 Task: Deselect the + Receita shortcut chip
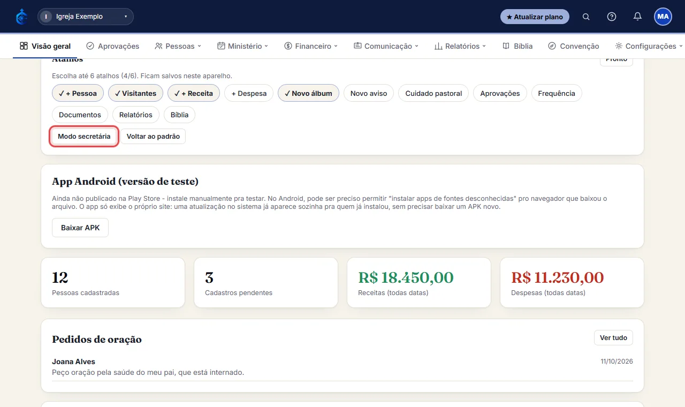194,93
